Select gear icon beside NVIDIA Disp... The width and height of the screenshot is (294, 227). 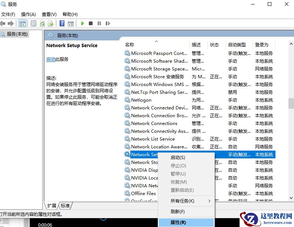click(127, 170)
